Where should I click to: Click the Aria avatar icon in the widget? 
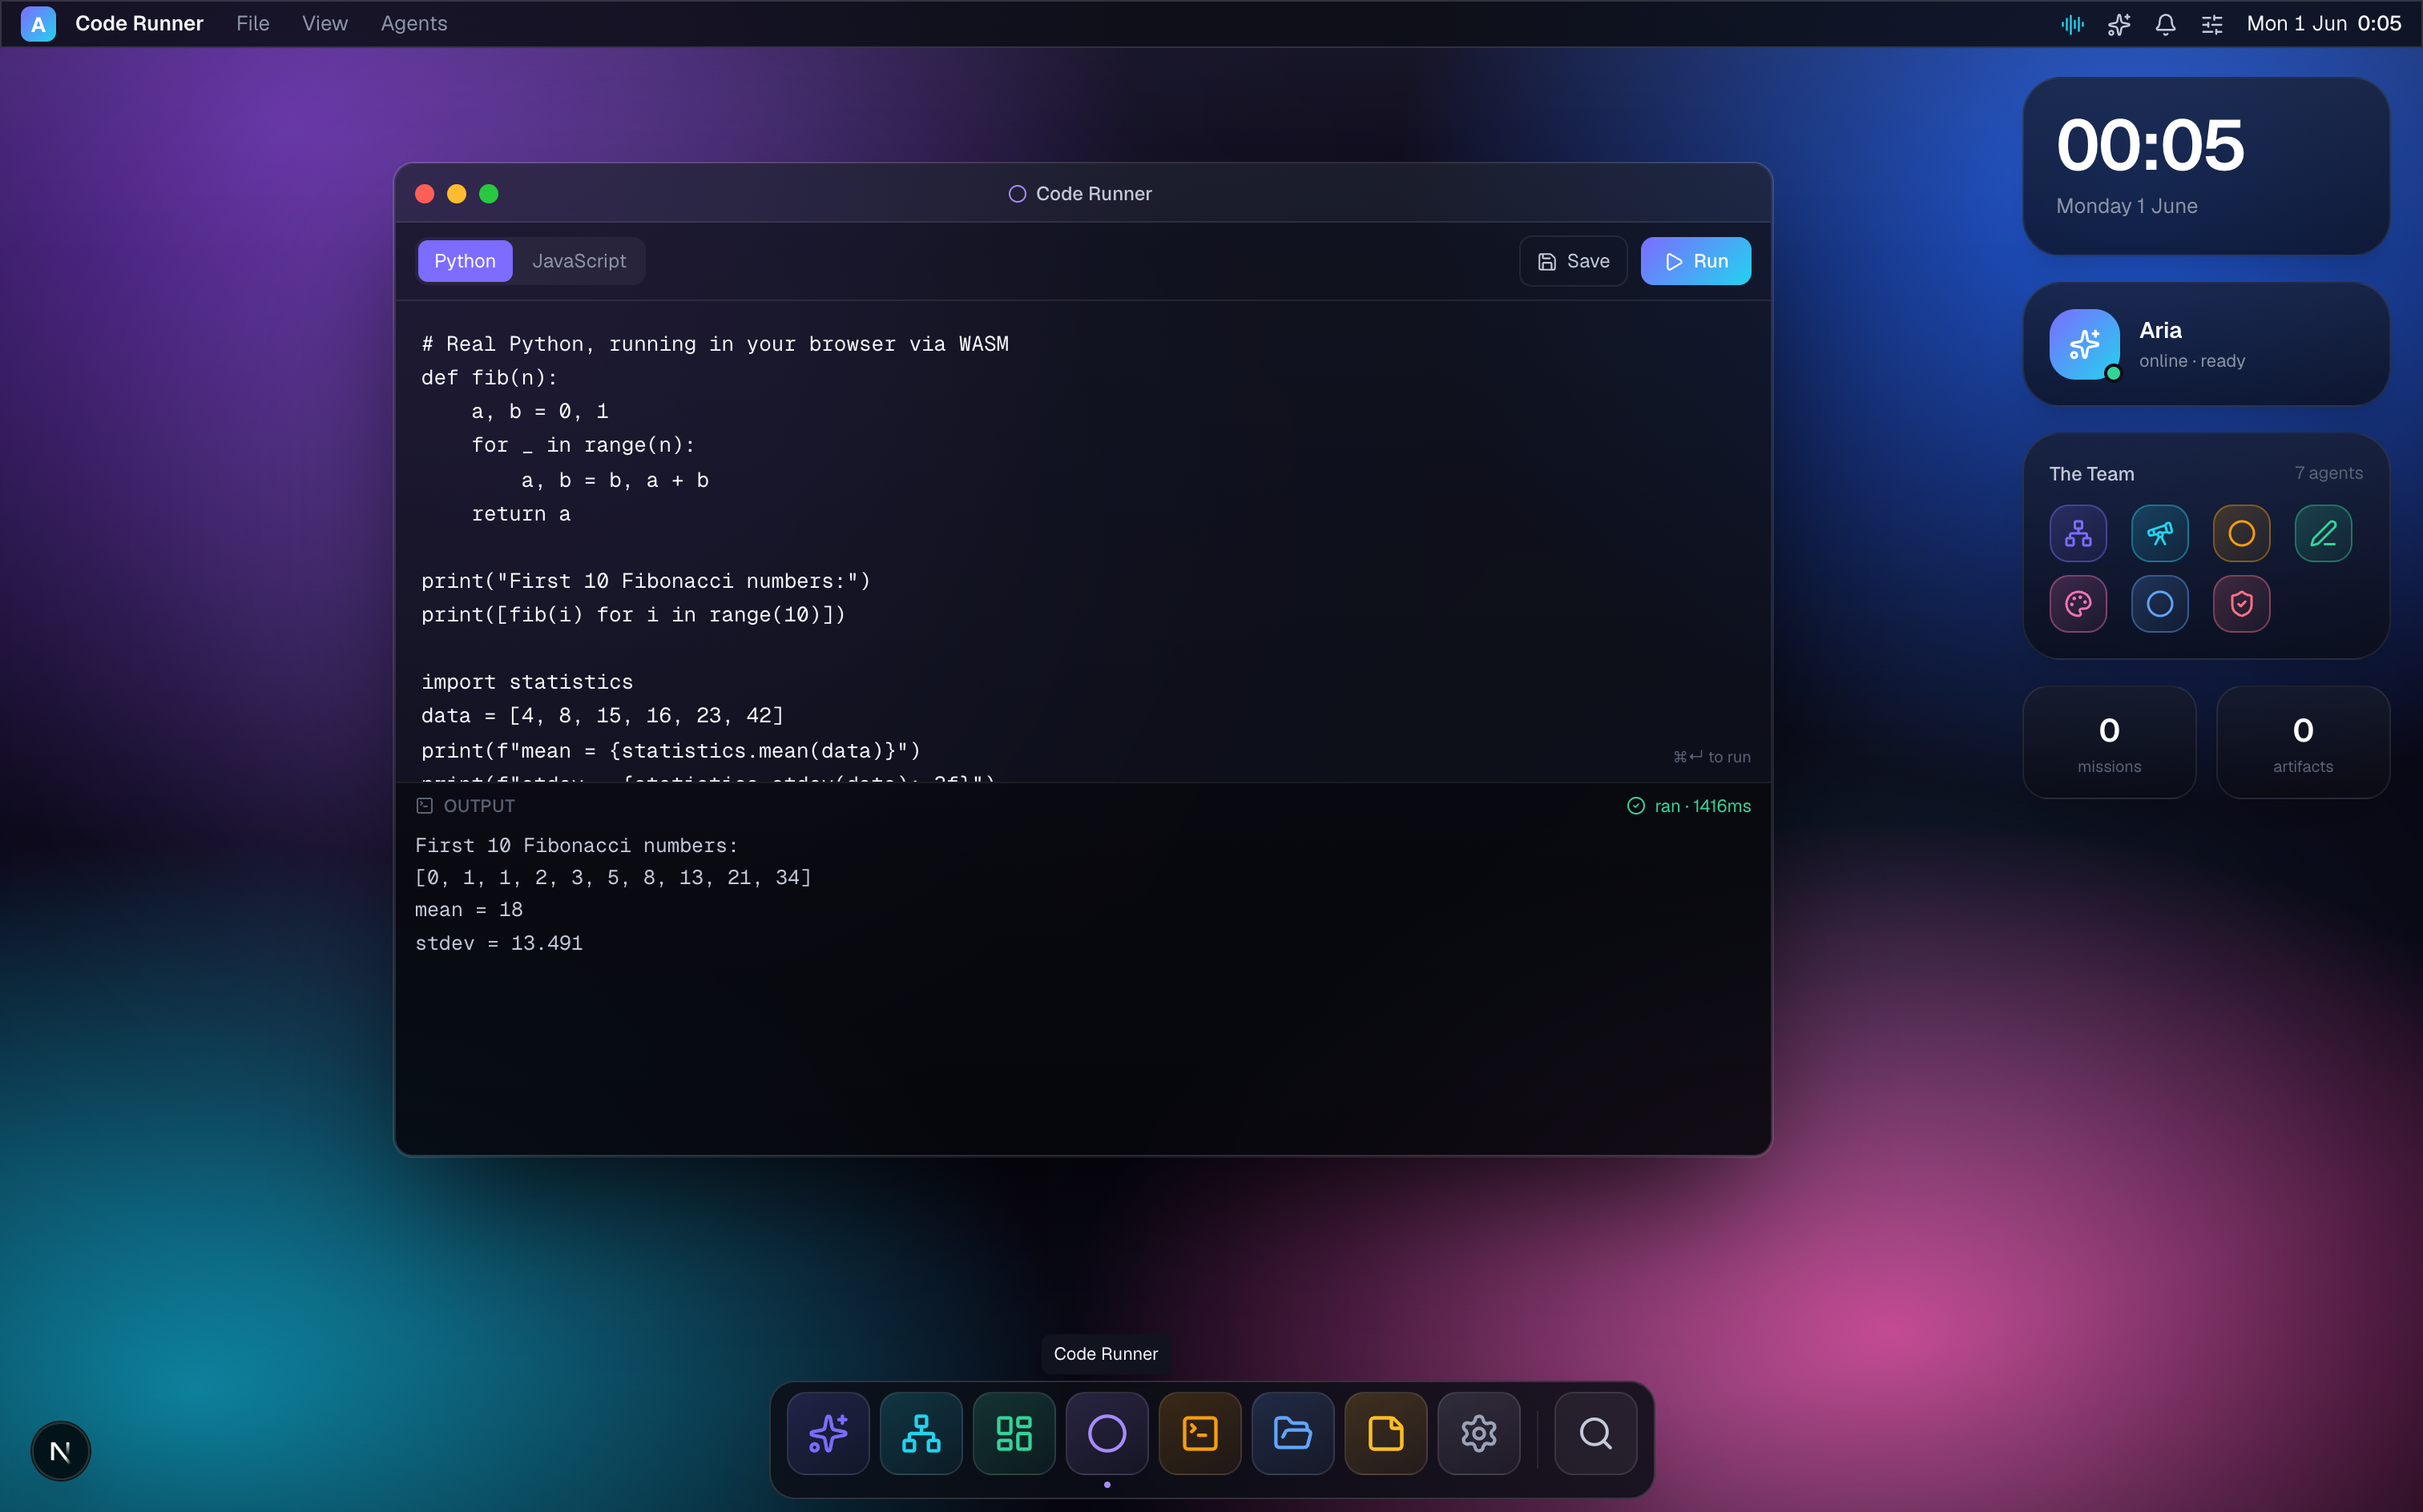[2085, 344]
